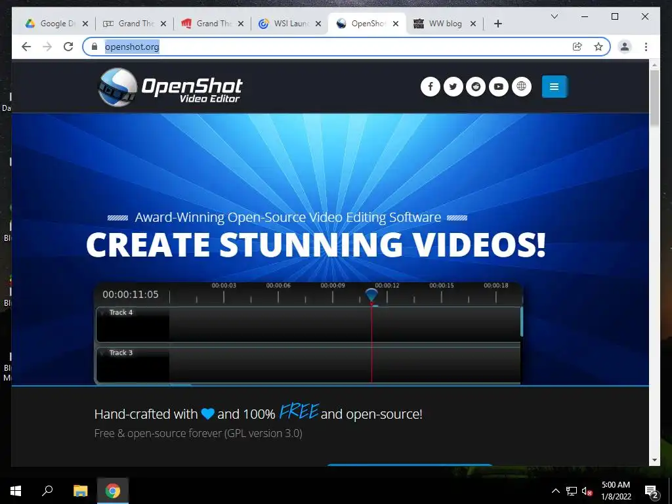The height and width of the screenshot is (504, 672).
Task: Close the Google Drive tab
Action: [x=85, y=24]
